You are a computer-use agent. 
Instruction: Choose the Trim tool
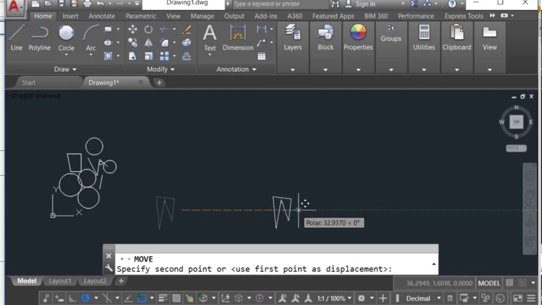point(164,29)
